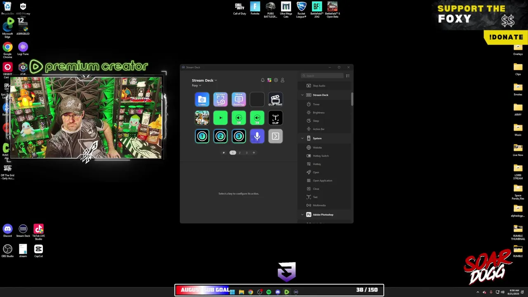This screenshot has width=528, height=297.
Task: Collapse the Adobe Photoshop category
Action: pos(302,214)
